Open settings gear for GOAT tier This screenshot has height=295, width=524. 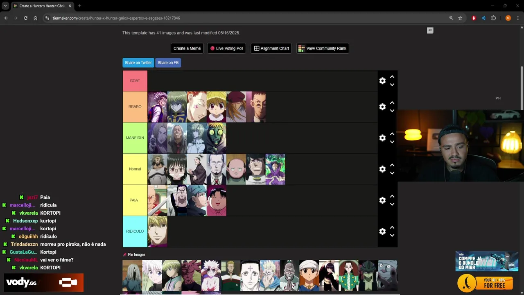[x=382, y=81]
